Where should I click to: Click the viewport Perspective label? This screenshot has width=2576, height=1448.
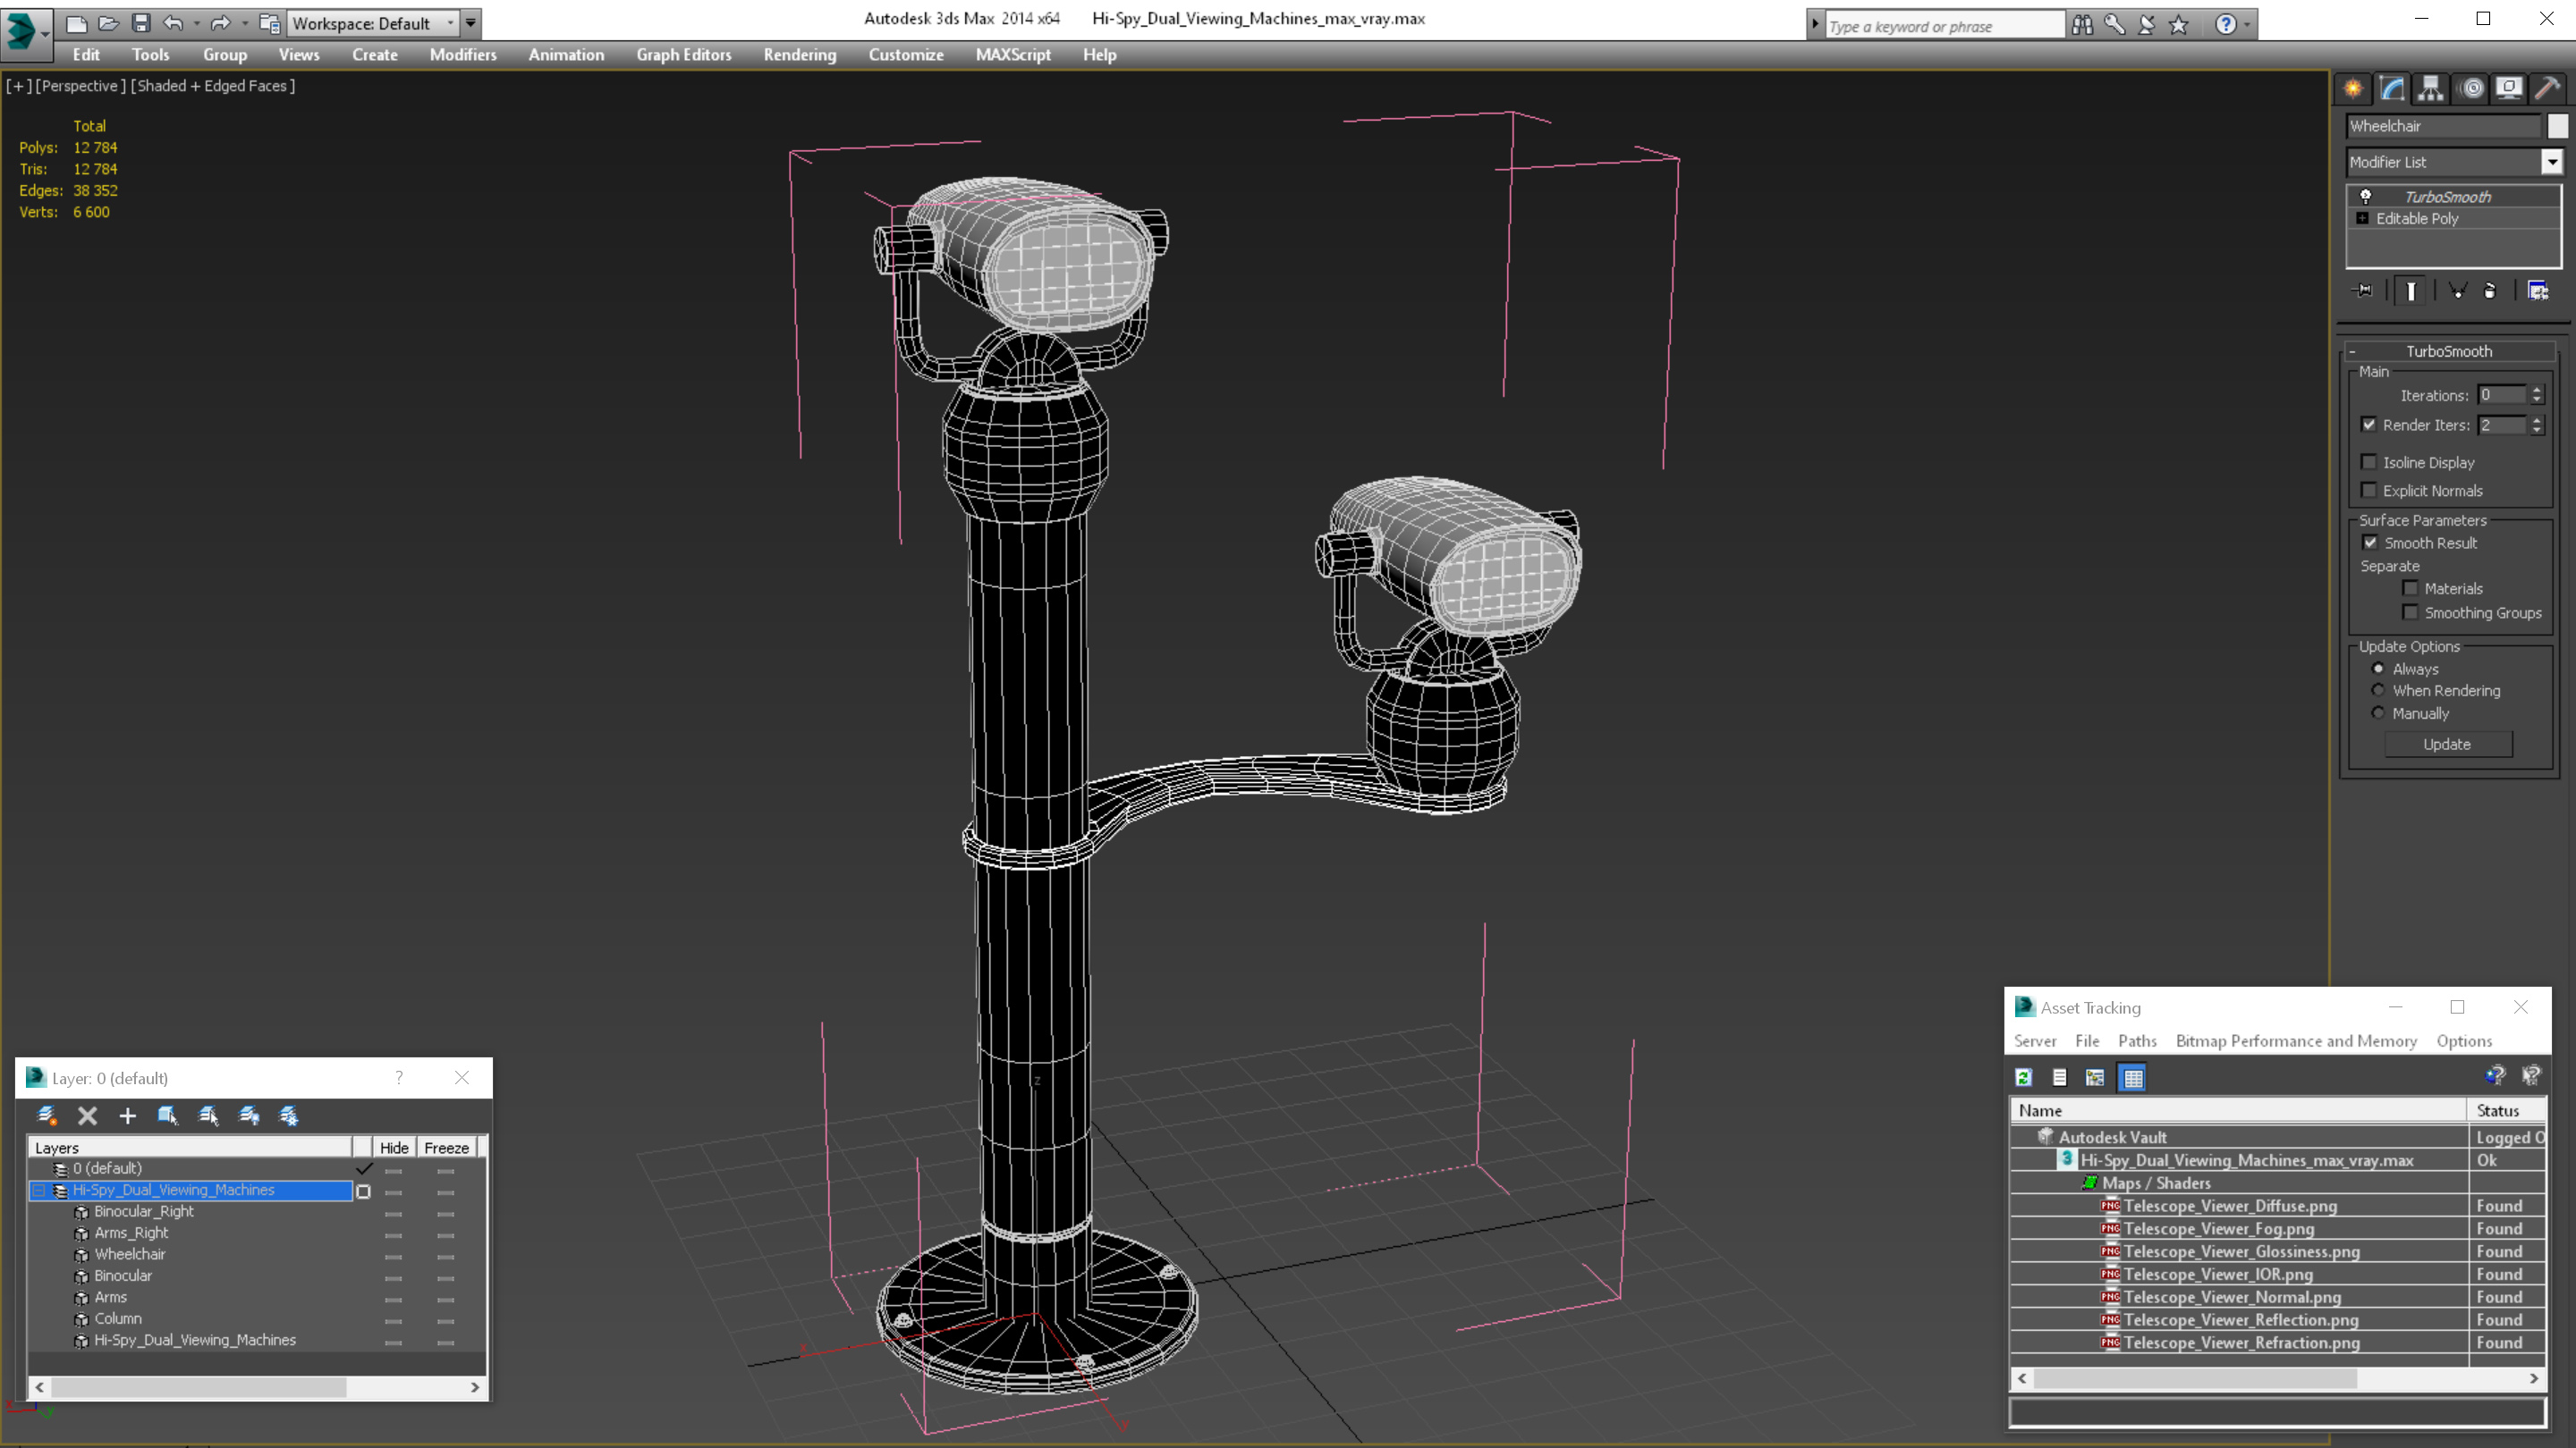[x=81, y=86]
